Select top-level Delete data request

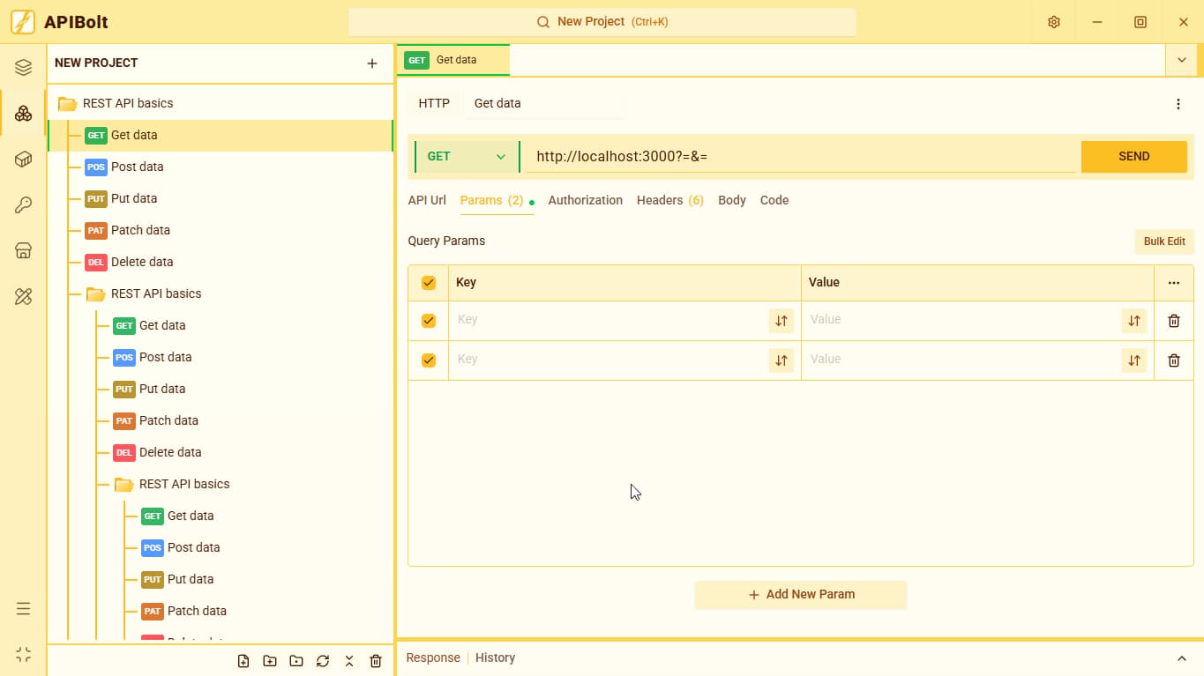tap(221, 262)
